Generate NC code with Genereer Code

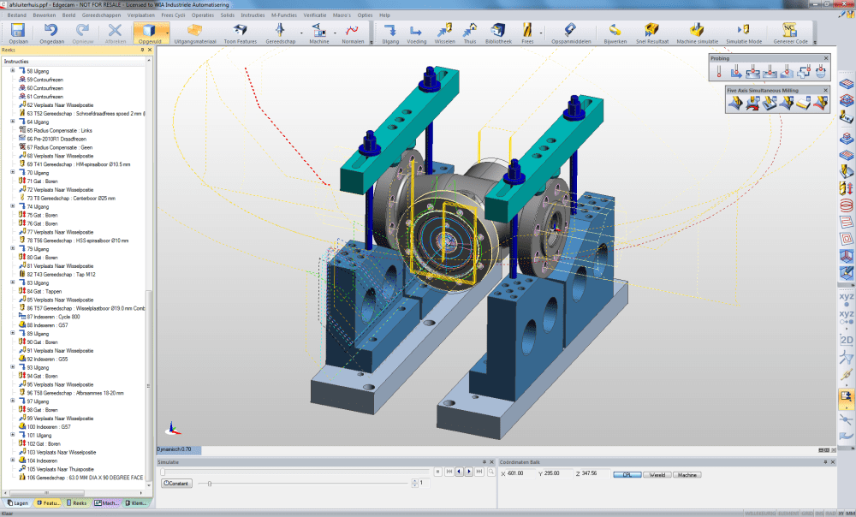790,33
